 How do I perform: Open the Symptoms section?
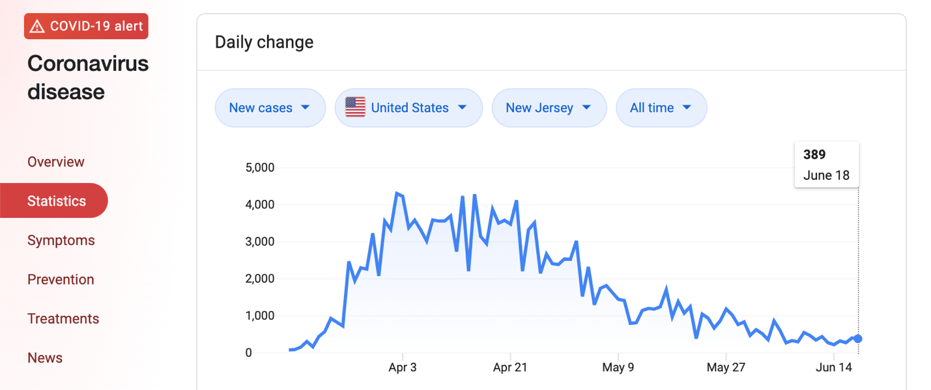[x=61, y=240]
